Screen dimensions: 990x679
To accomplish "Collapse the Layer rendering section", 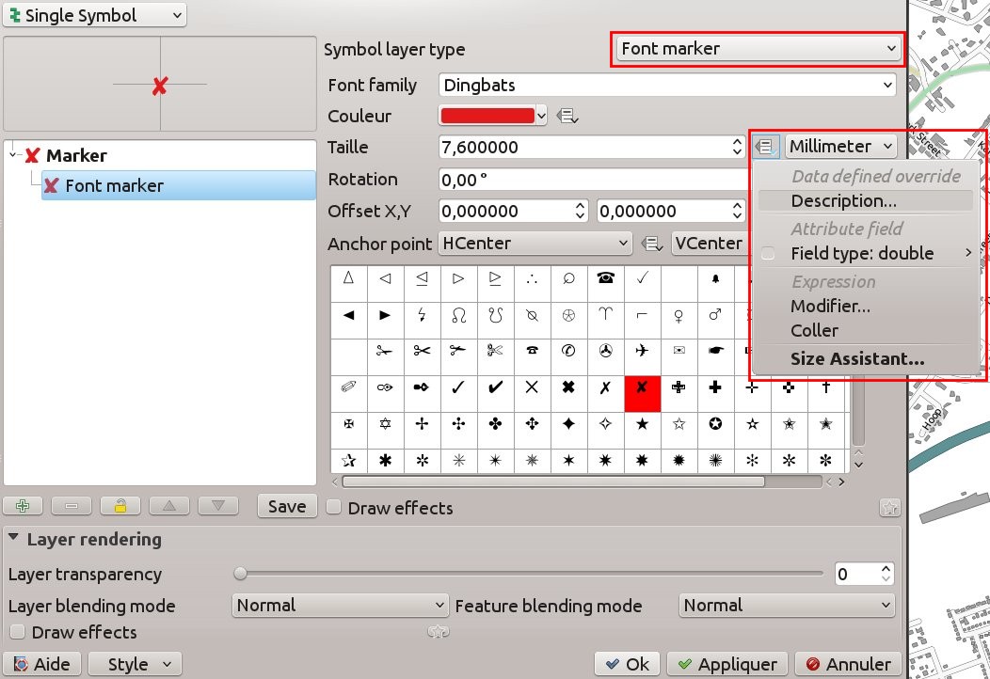I will pyautogui.click(x=15, y=540).
